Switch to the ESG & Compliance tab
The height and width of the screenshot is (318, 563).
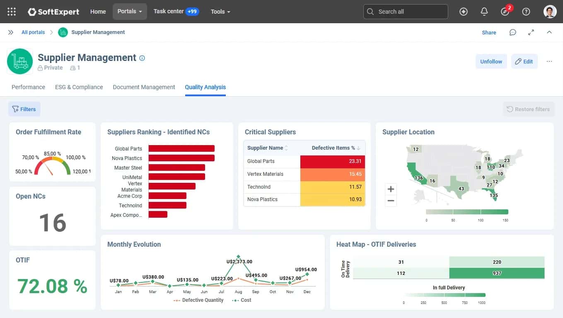click(x=79, y=87)
